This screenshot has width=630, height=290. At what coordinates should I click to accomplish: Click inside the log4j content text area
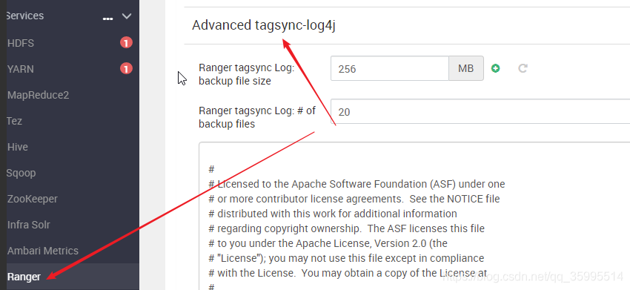coord(414,216)
